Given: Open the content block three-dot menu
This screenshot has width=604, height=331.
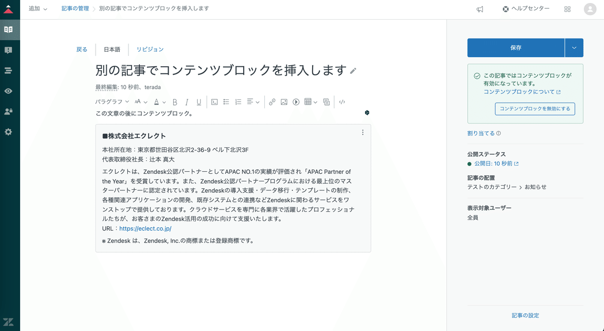Looking at the screenshot, I should coord(363,133).
